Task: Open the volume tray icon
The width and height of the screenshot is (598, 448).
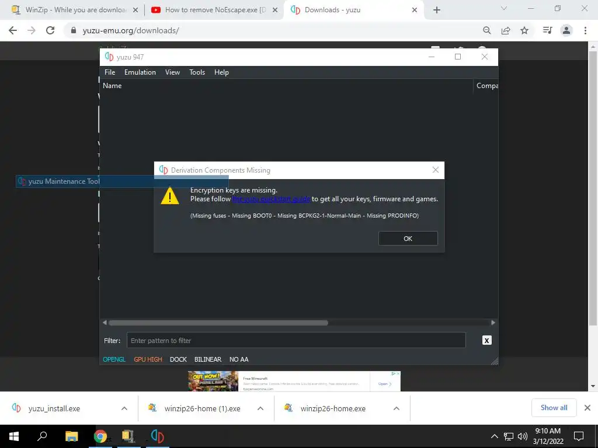Action: (523, 436)
